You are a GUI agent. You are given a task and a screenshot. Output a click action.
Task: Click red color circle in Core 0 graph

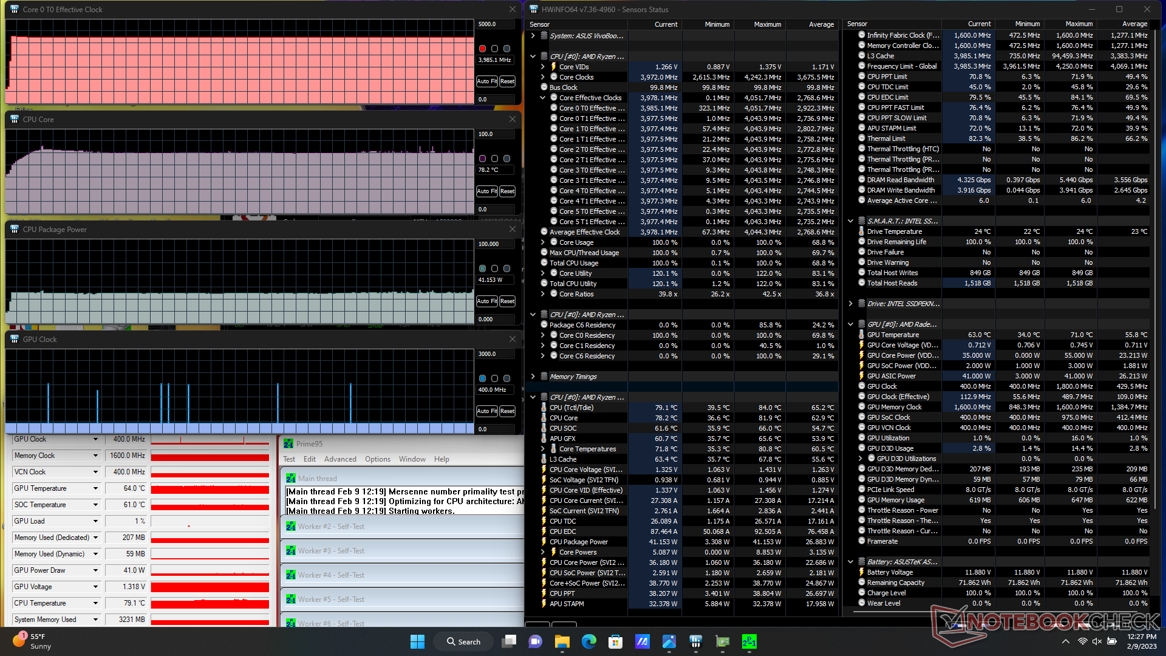point(482,49)
